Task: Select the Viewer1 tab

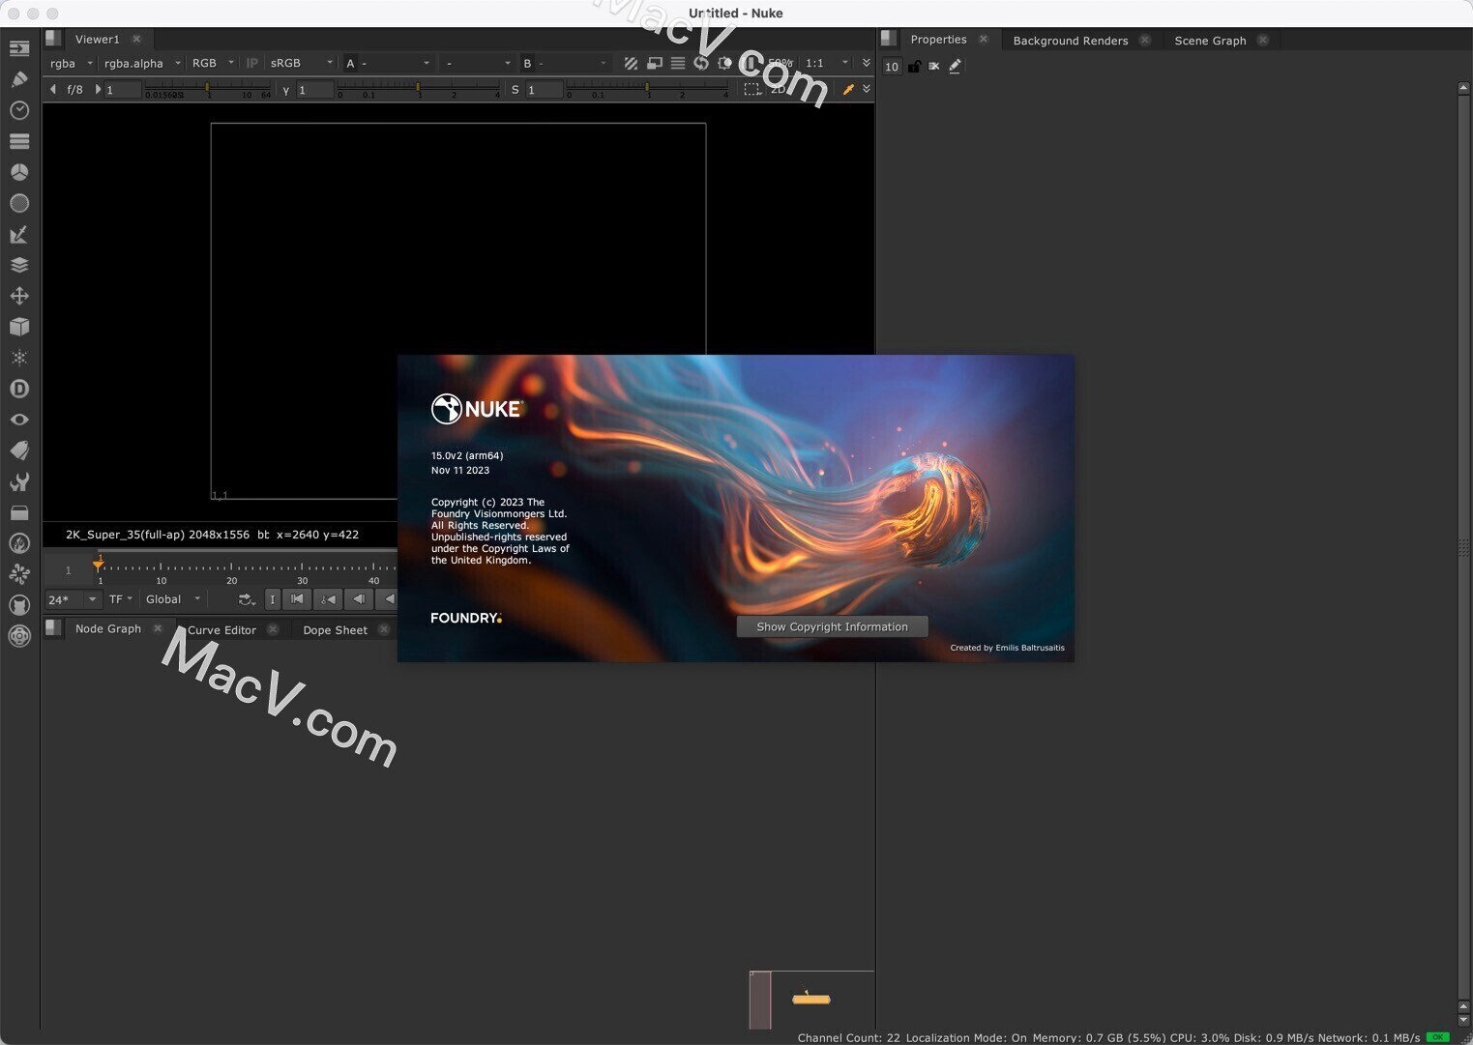Action: tap(98, 40)
